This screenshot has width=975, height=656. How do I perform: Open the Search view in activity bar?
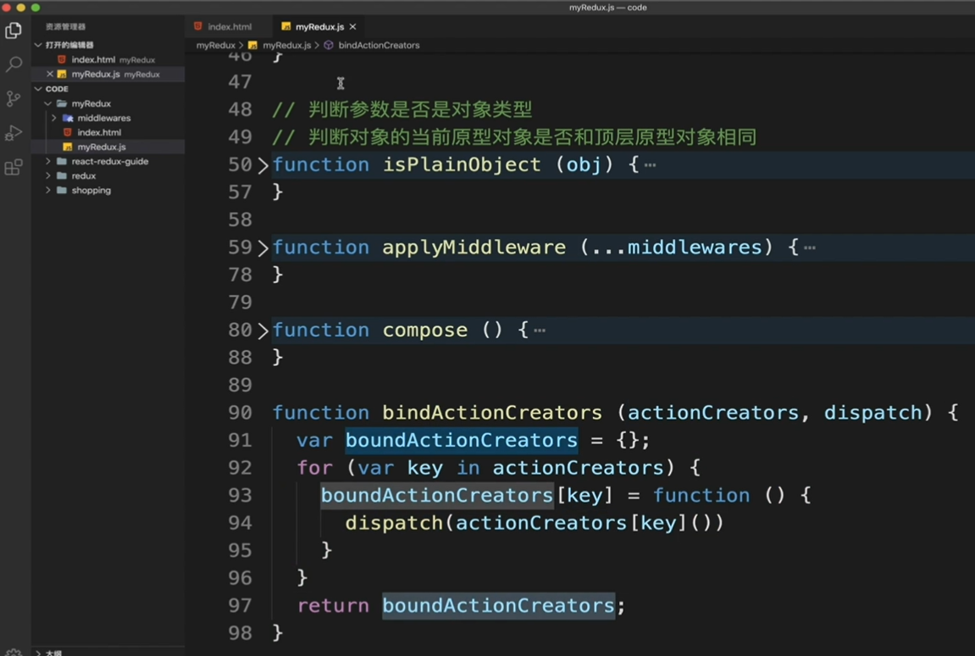point(13,64)
